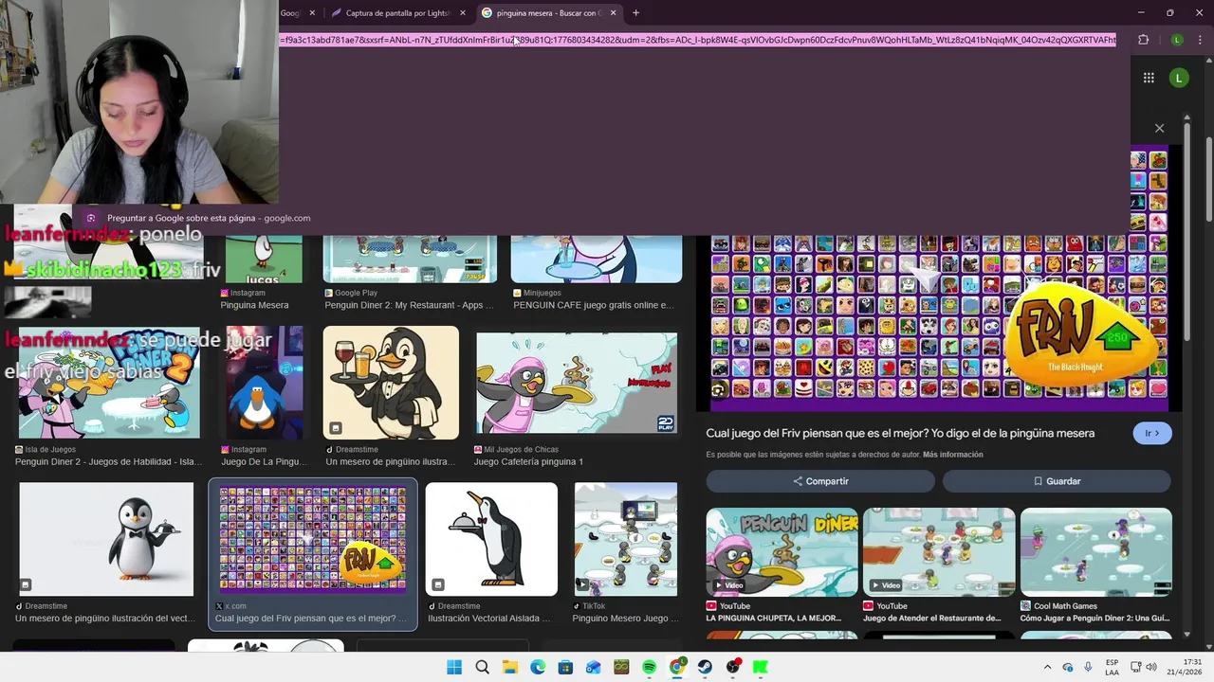
Task: Click the cloud sync tray icon
Action: (x=1068, y=667)
